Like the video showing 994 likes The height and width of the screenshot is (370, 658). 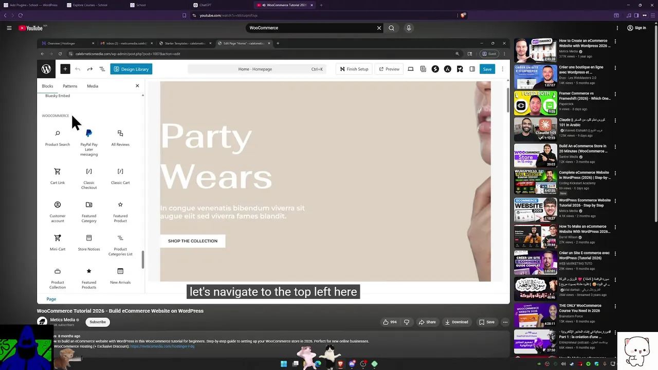point(390,322)
